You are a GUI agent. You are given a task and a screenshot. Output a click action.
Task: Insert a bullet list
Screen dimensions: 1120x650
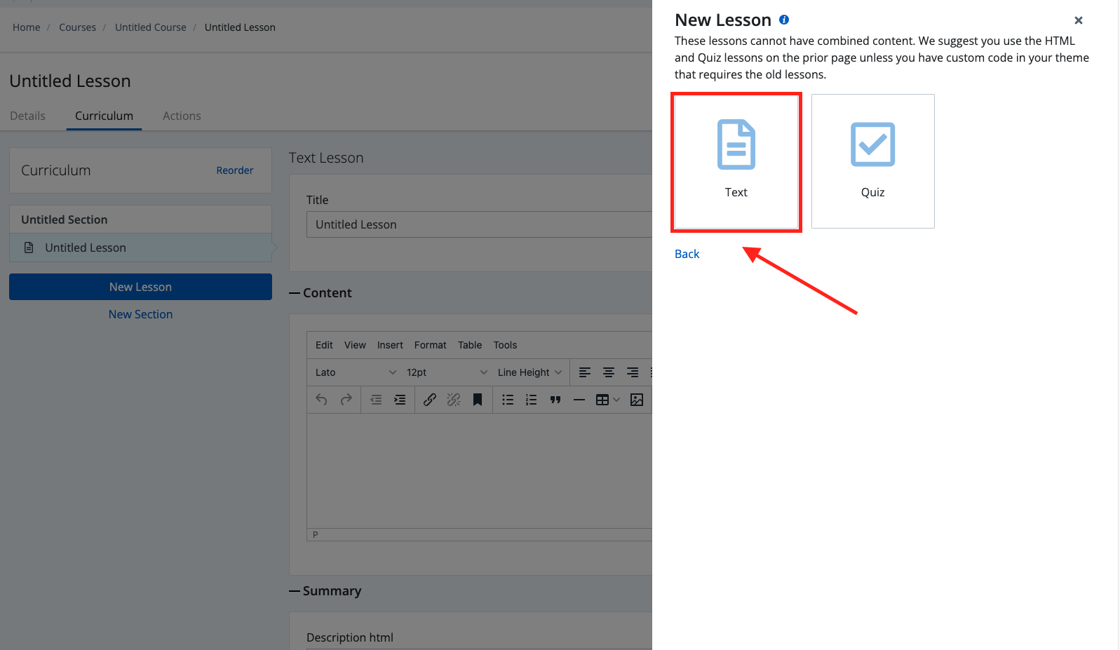click(x=508, y=400)
